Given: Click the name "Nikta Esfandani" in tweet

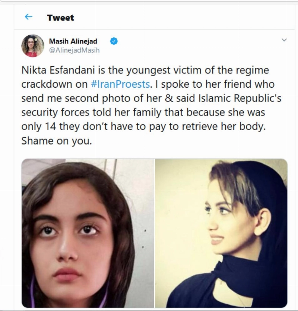Looking at the screenshot, I should [x=58, y=70].
